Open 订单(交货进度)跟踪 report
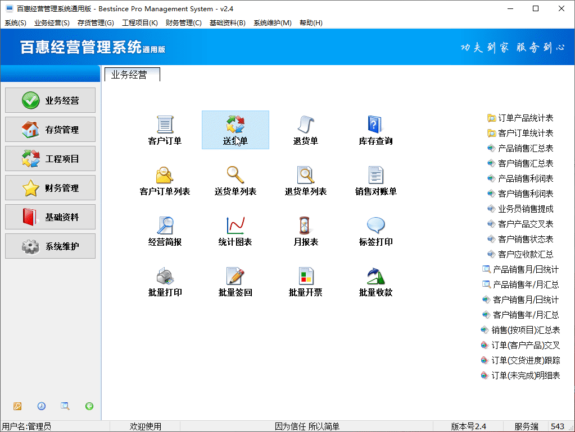575x432 pixels. click(520, 360)
